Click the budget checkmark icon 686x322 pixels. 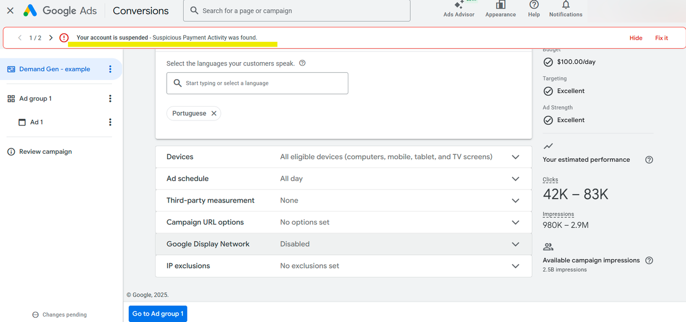(548, 62)
